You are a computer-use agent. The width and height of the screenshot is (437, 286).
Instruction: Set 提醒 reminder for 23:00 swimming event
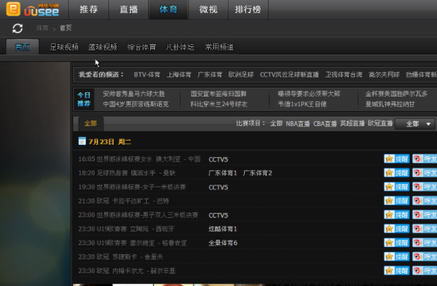[x=396, y=214]
